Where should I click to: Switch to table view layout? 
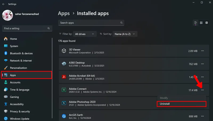[x=207, y=23]
